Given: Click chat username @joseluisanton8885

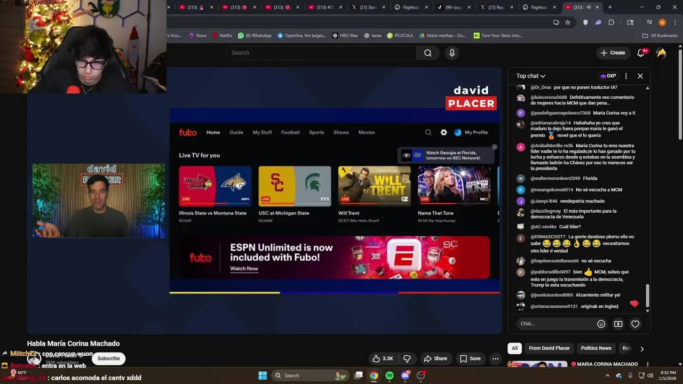Looking at the screenshot, I should click(552, 295).
